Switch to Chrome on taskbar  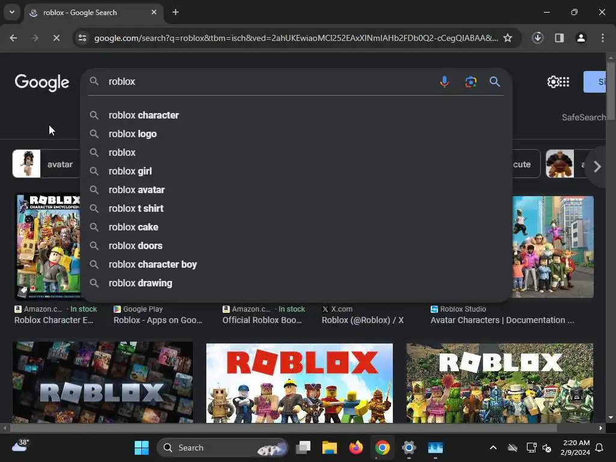(382, 448)
